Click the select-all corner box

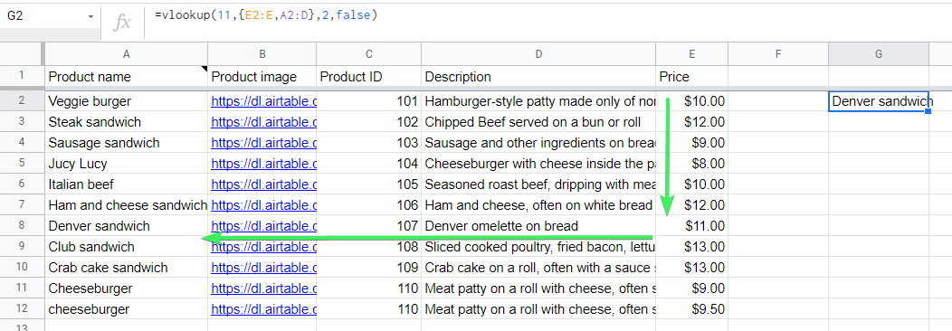(x=22, y=54)
